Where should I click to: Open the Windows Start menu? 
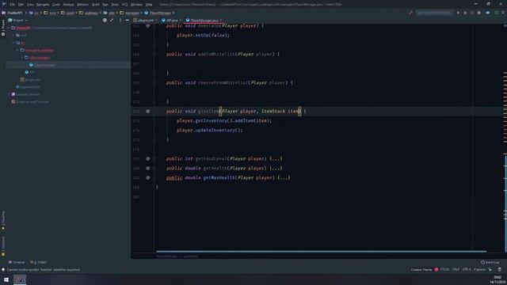[6, 279]
